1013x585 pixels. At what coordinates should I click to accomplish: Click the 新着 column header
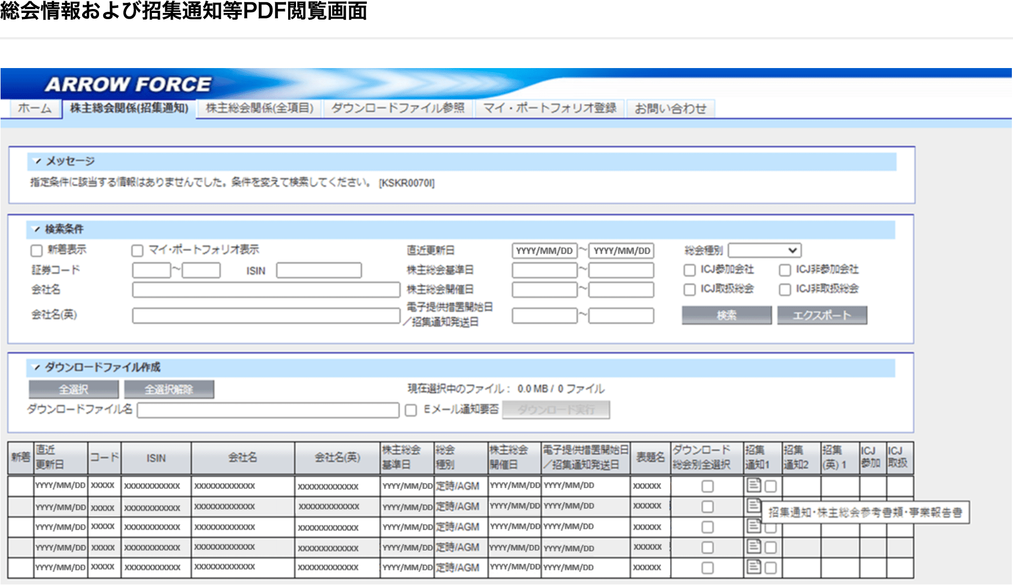pos(21,458)
